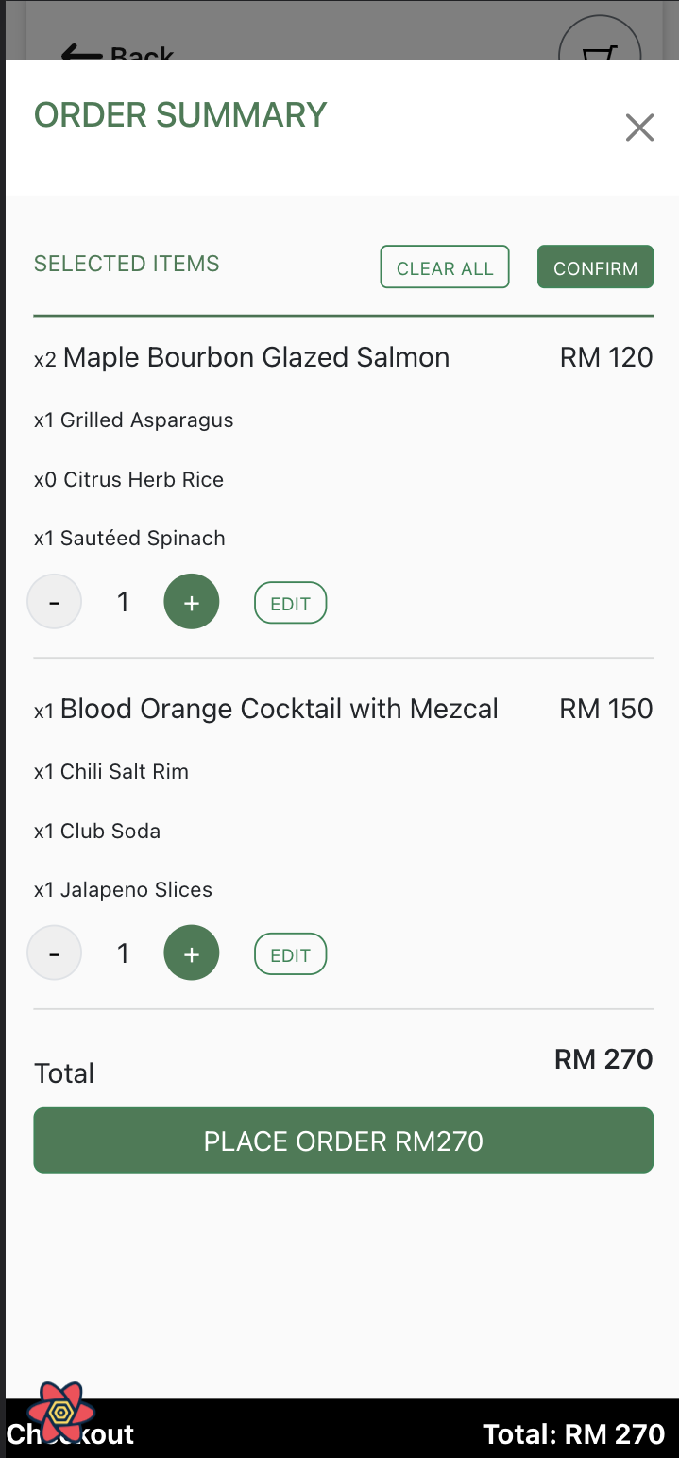Expand the Jalapeno Slices line item
Viewport: 679px width, 1458px height.
pyautogui.click(x=122, y=888)
